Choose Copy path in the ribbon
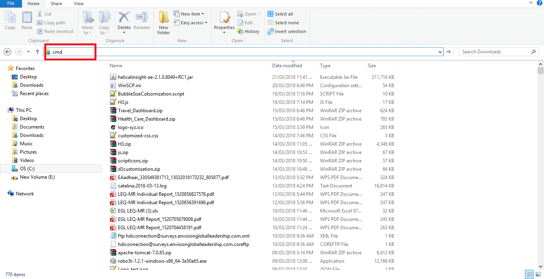The width and height of the screenshot is (544, 279). click(x=51, y=23)
